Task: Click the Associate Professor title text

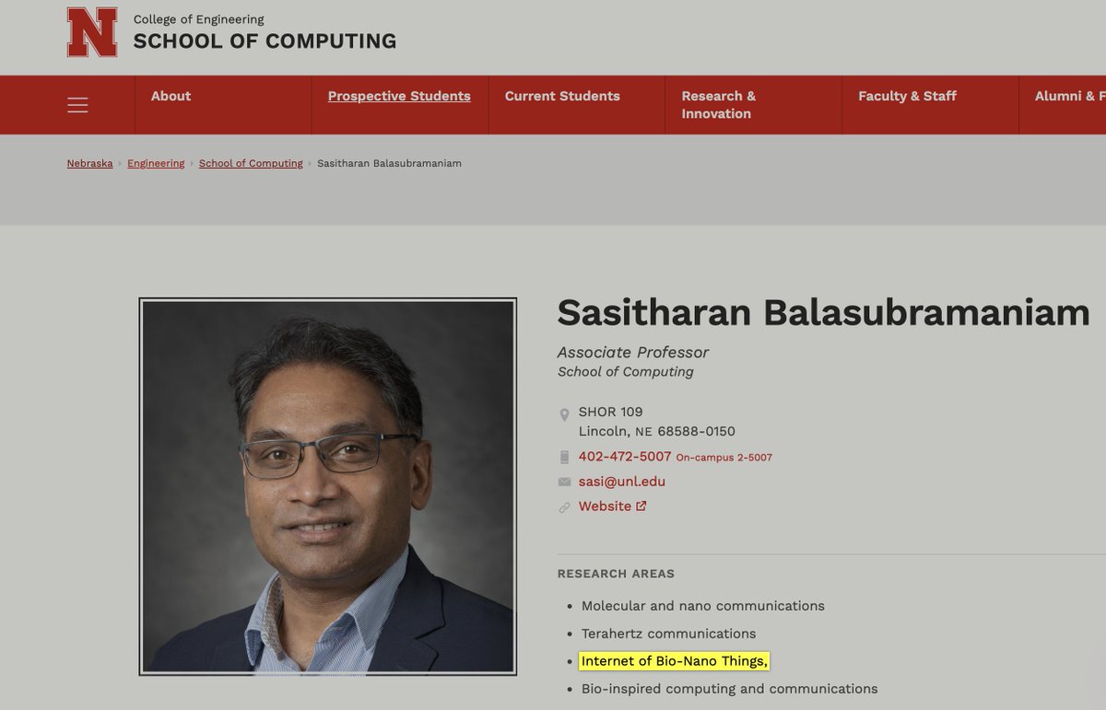Action: pos(633,353)
